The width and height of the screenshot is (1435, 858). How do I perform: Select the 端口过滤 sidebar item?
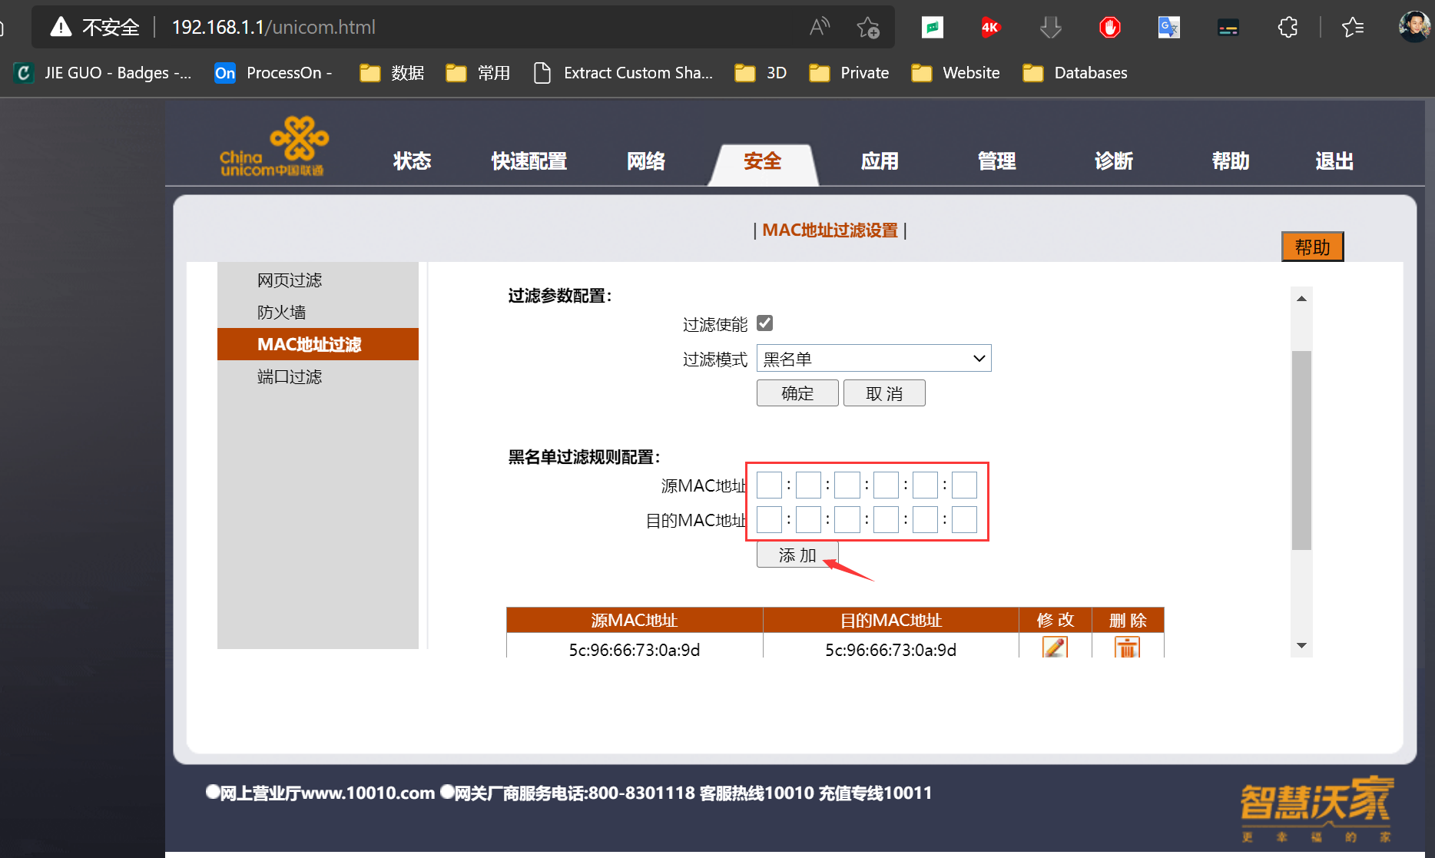tap(290, 376)
